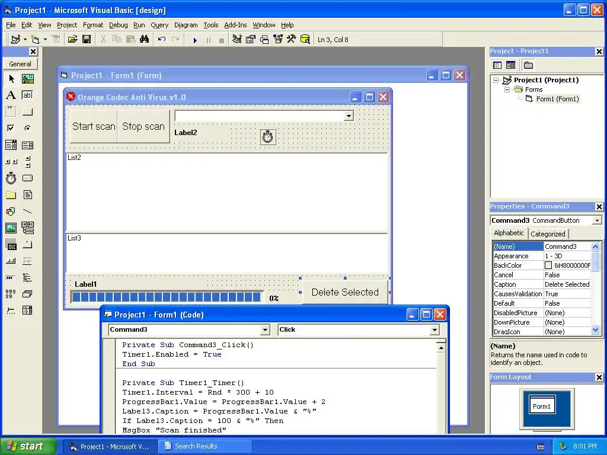Collapse the Forms folder node
The height and width of the screenshot is (455, 607).
point(507,89)
